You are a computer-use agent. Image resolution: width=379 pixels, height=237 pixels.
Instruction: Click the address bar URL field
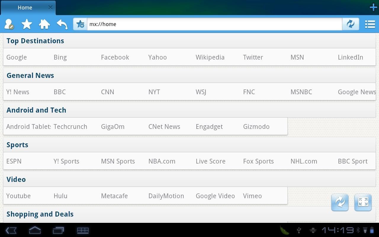(x=207, y=24)
